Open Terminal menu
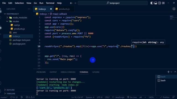The width and height of the screenshot is (177, 99). pyautogui.click(x=50, y=3)
